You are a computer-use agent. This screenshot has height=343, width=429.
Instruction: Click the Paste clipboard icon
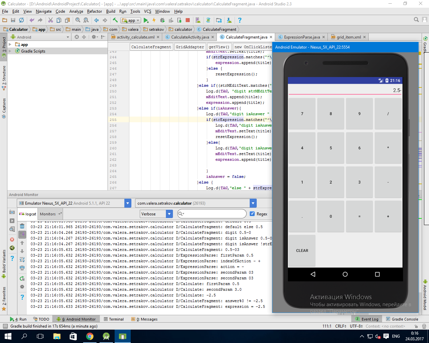(67, 20)
